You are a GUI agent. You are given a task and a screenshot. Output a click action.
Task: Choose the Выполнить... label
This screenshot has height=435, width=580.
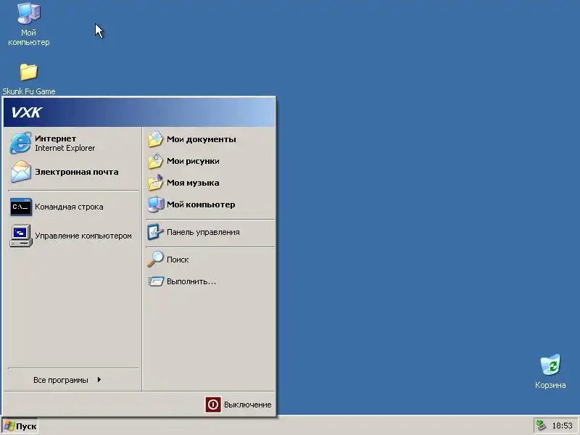(191, 281)
